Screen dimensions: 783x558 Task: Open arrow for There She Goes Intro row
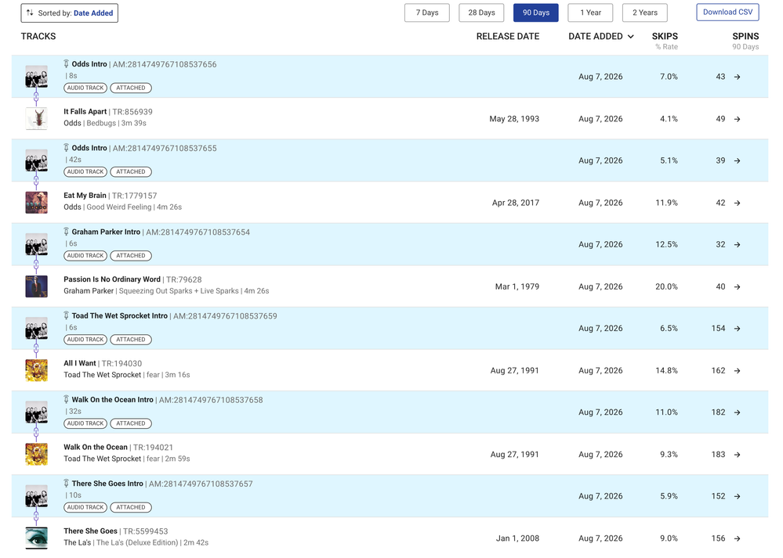pyautogui.click(x=737, y=496)
